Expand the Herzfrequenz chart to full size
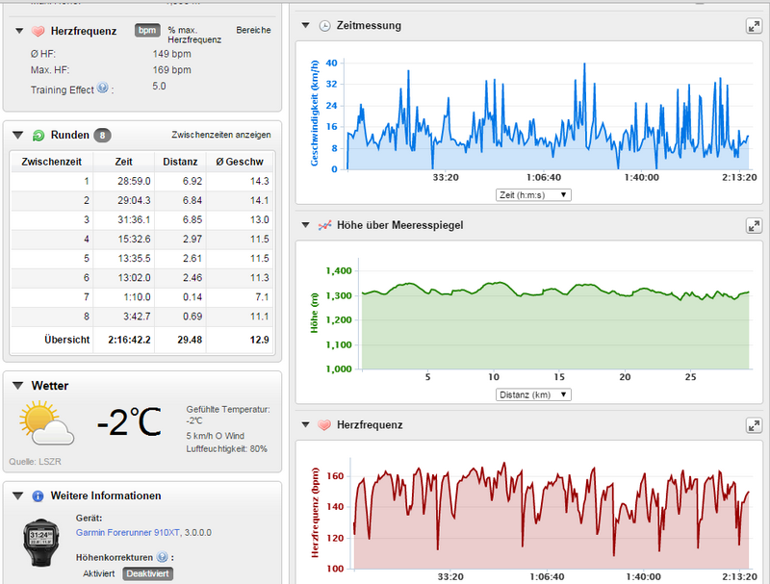The image size is (770, 584). pyautogui.click(x=754, y=425)
